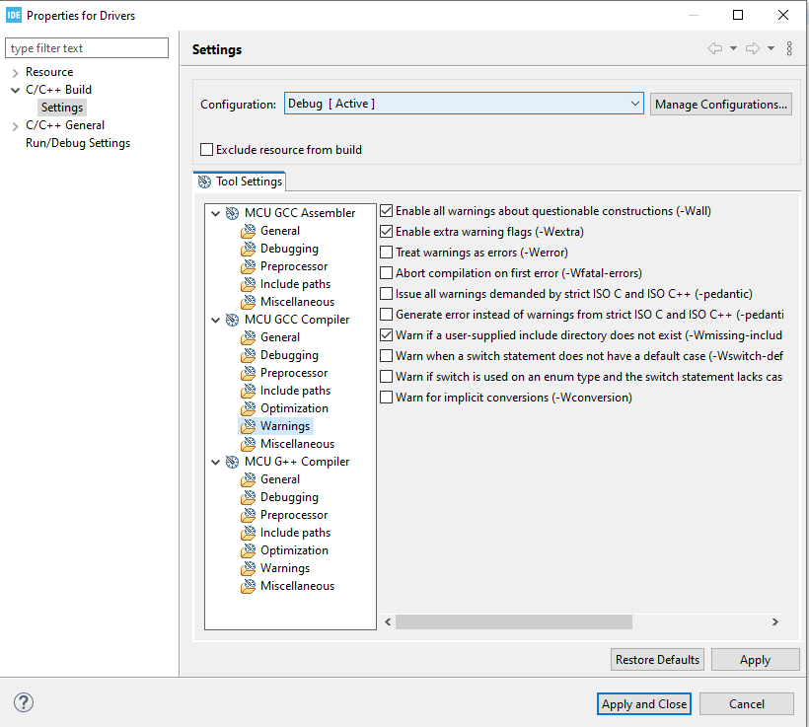Click the horizontal scrollbar thumb
The width and height of the screenshot is (809, 727).
[x=514, y=621]
